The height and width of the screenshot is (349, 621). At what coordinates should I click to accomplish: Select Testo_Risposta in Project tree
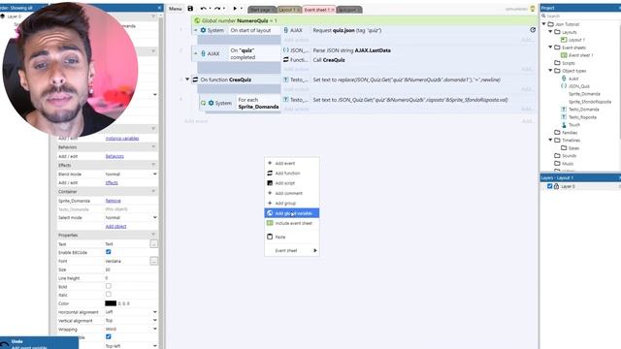[582, 117]
